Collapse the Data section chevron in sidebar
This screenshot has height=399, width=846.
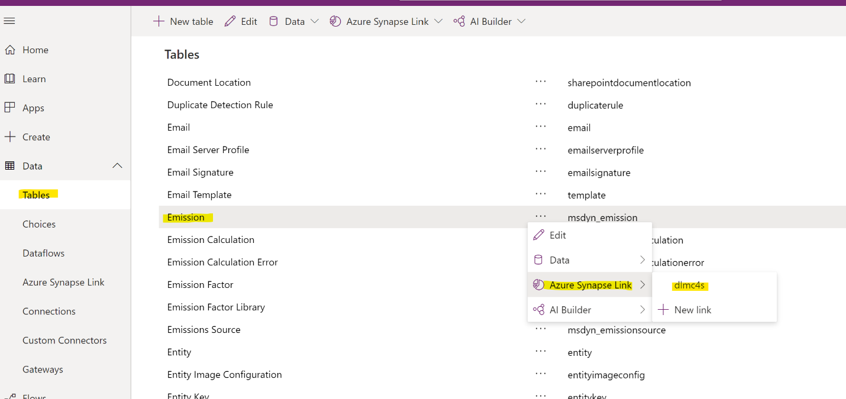(x=118, y=166)
